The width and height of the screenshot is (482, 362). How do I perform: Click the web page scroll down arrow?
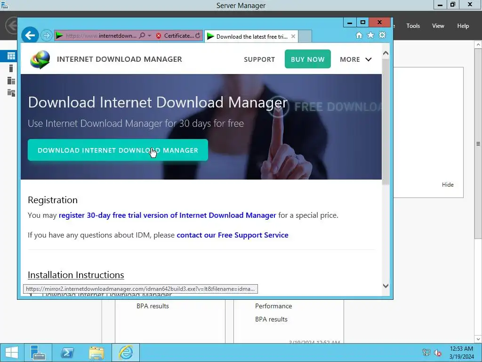[386, 286]
